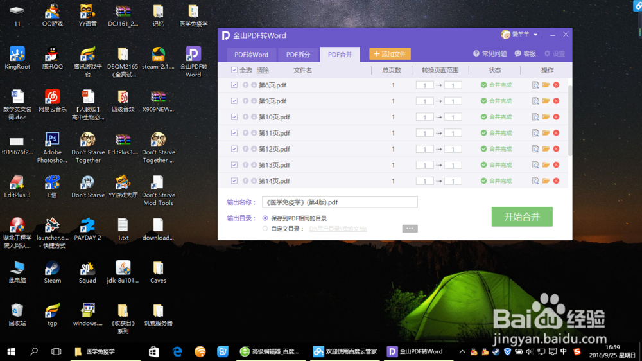Preview the 第10页.pdf file
Viewport: 642px width, 361px height.
535,117
